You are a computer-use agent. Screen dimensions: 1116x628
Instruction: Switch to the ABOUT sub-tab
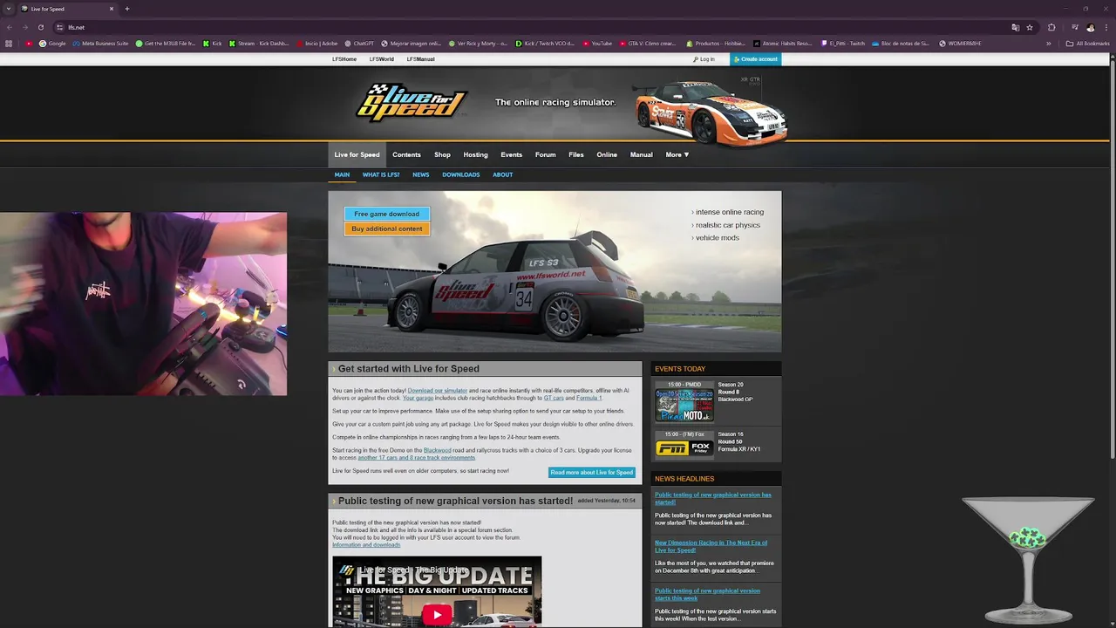[x=502, y=174]
